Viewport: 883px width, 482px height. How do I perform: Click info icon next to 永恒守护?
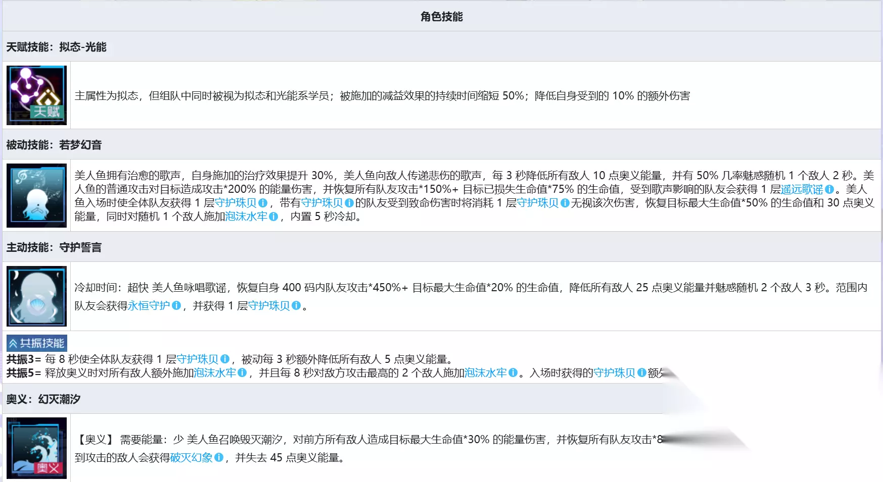176,305
